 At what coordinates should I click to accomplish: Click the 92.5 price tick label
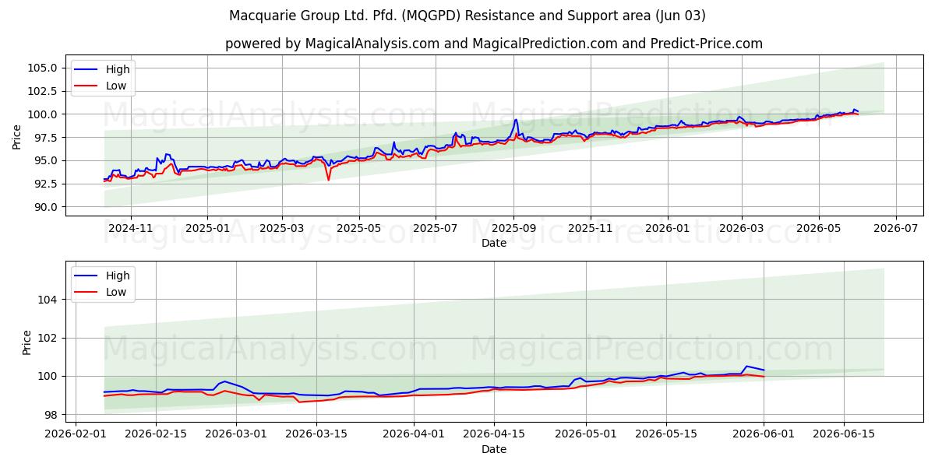44,184
